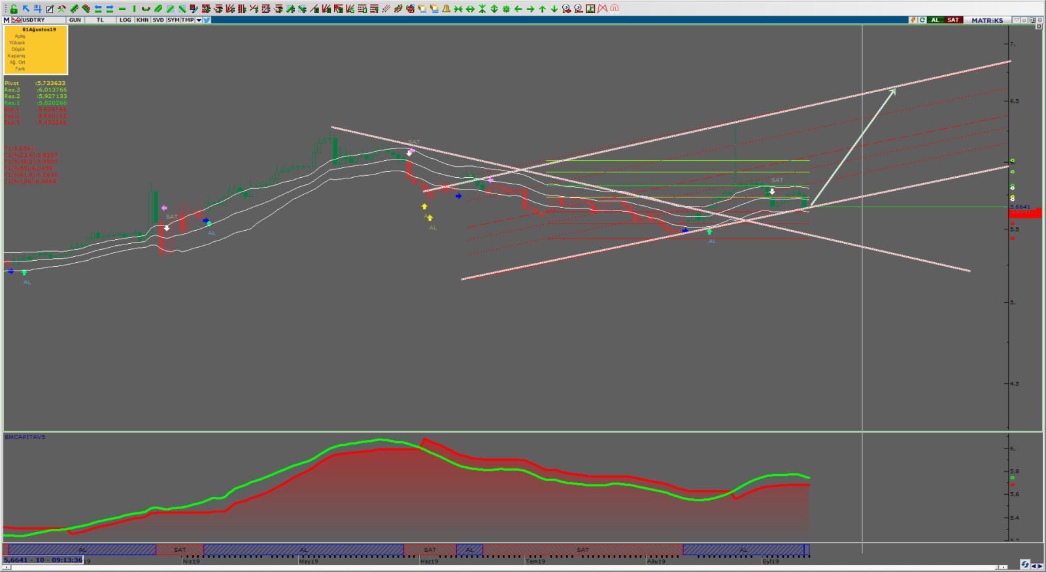Viewport: 1046px width, 572px height.
Task: Open the SYM menu
Action: (173, 20)
